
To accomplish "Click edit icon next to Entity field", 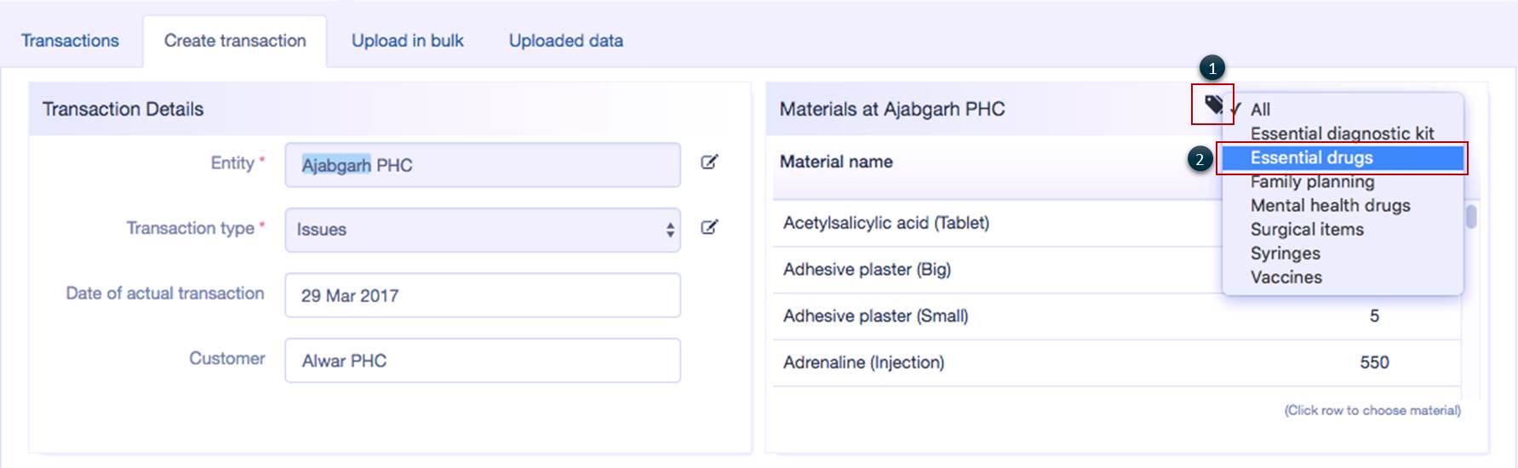I will 709,162.
